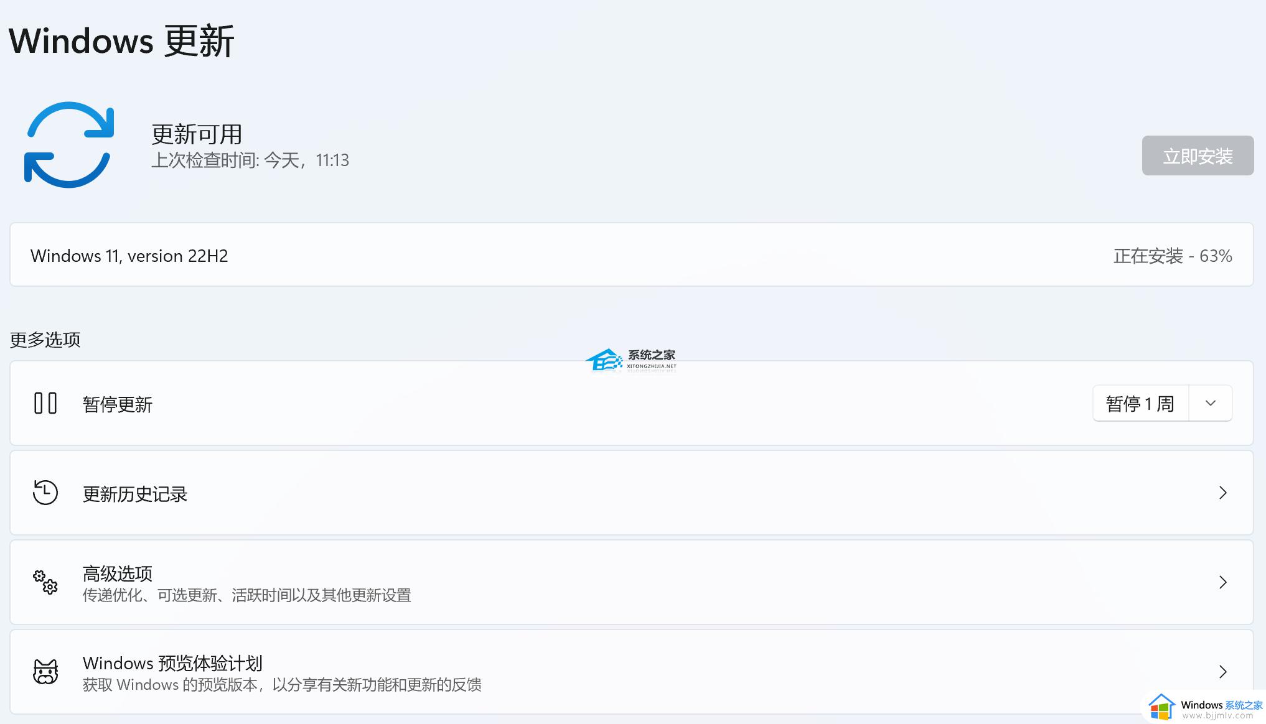This screenshot has height=724, width=1266.
Task: Expand the Windows 预览体验计划 chevron arrow
Action: pos(1223,672)
